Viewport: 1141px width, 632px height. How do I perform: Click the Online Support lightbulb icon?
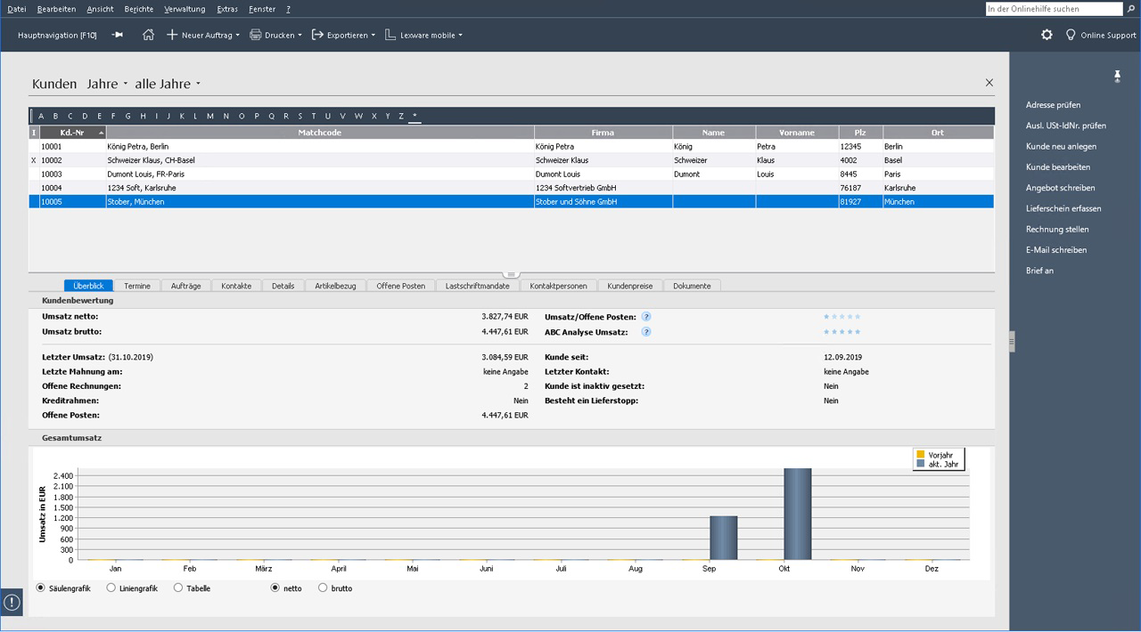(x=1071, y=35)
